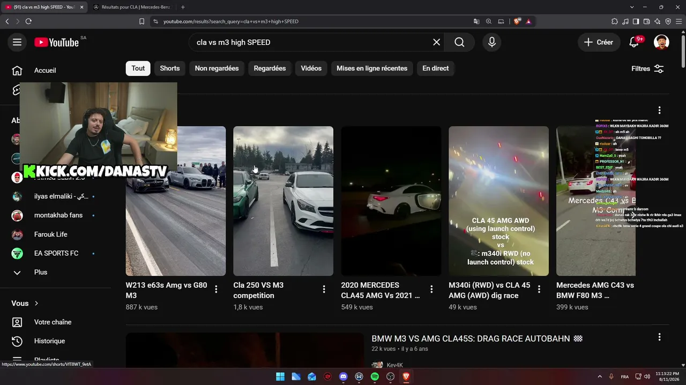Open the media playlist music note icon
The image size is (686, 385).
[625, 21]
